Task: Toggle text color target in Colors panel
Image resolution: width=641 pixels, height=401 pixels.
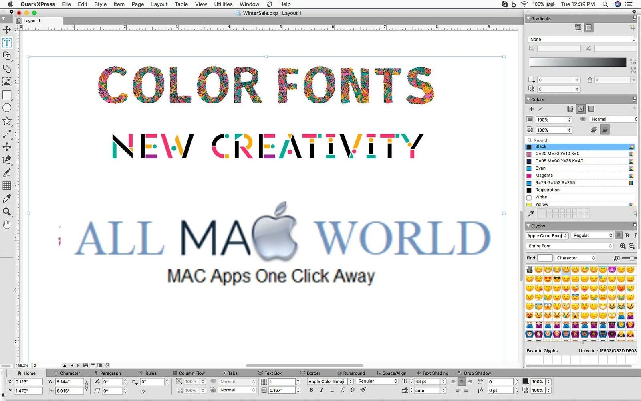Action: [581, 109]
